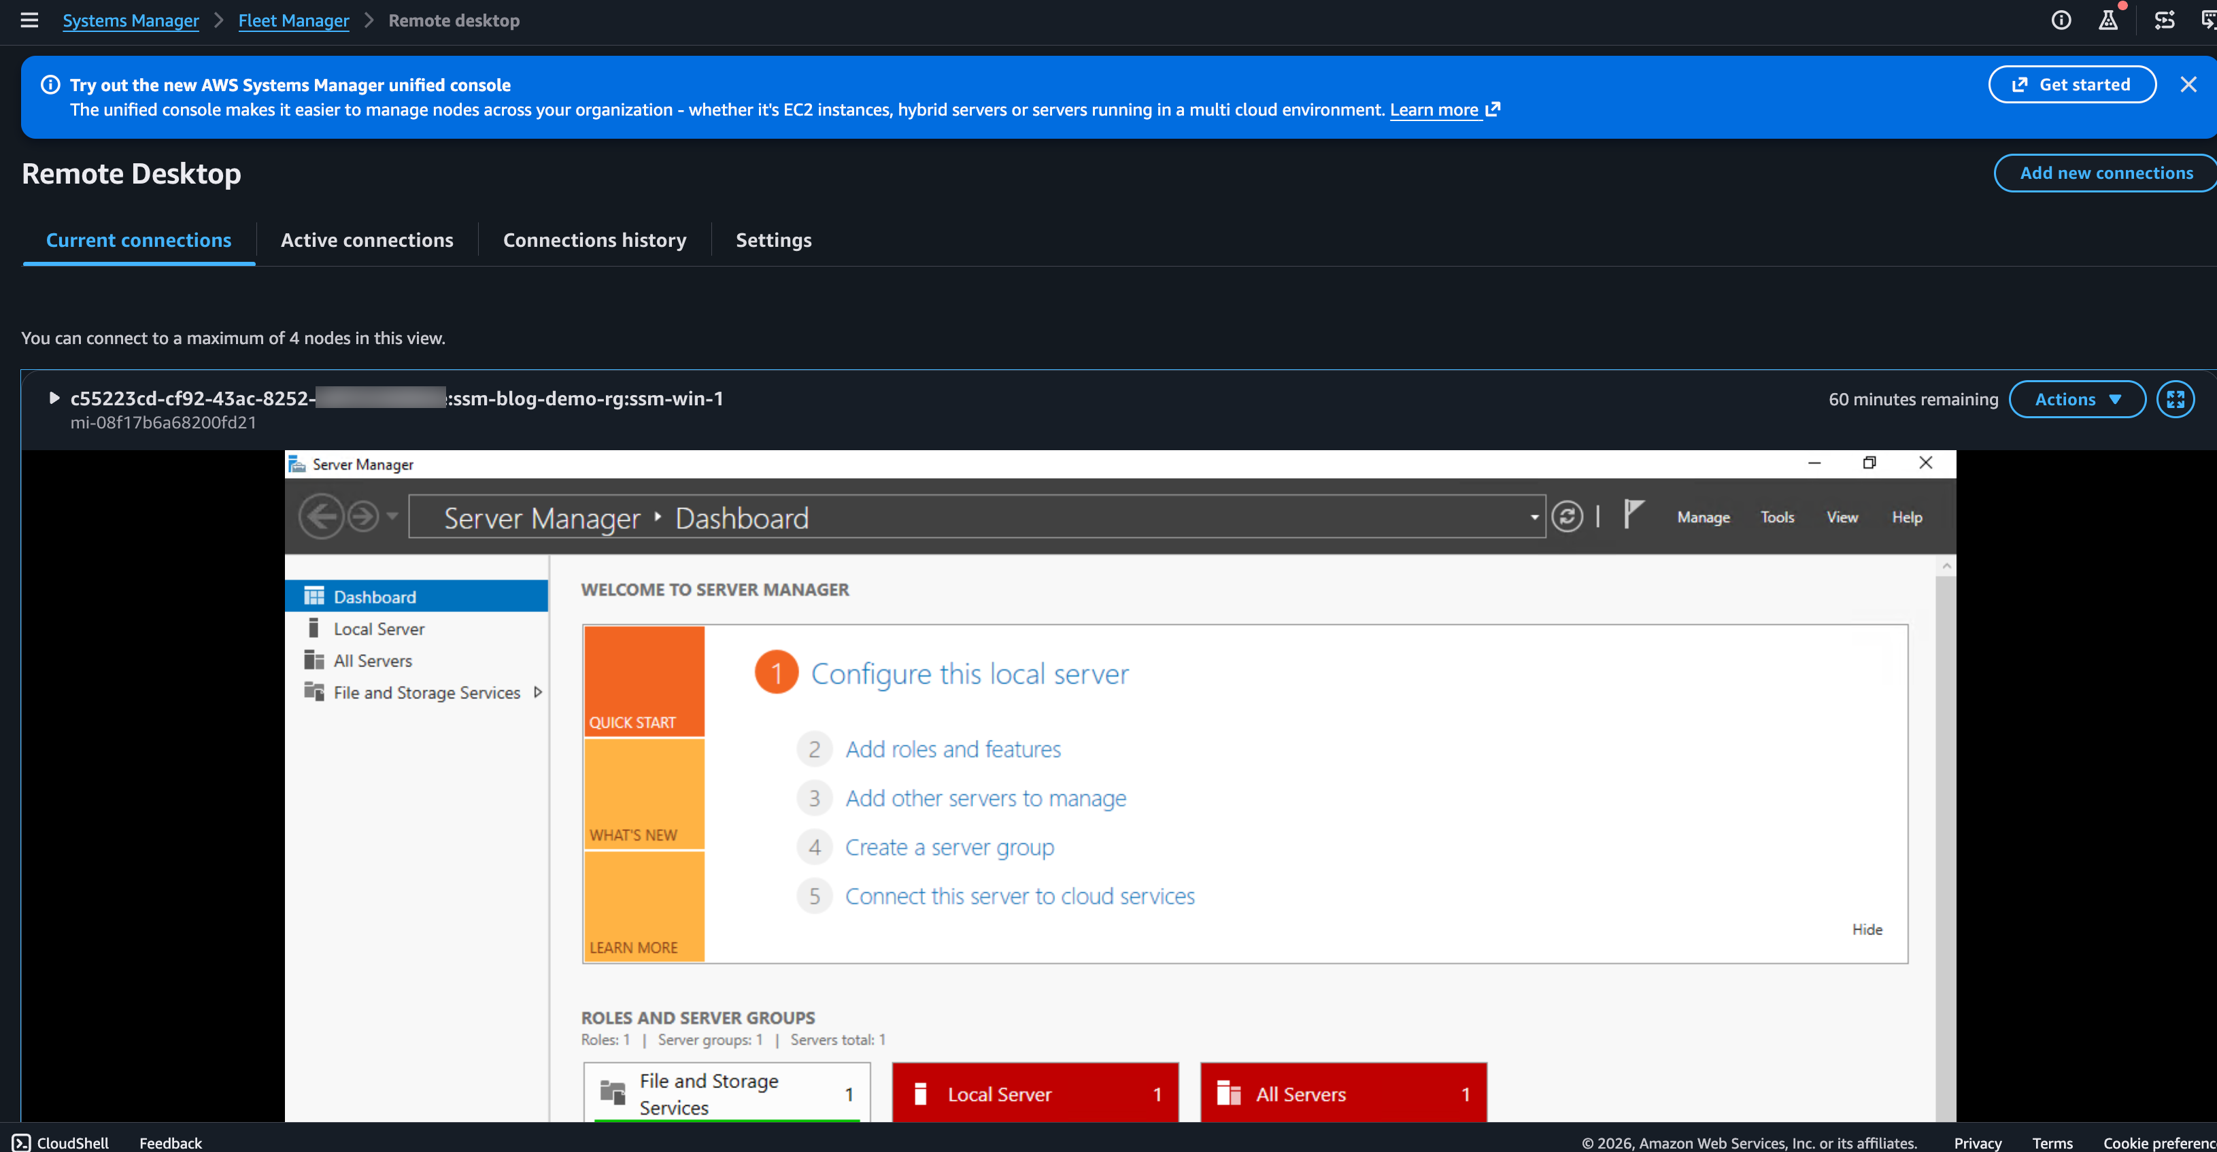This screenshot has height=1152, width=2217.
Task: Open the Tools menu
Action: 1777,517
